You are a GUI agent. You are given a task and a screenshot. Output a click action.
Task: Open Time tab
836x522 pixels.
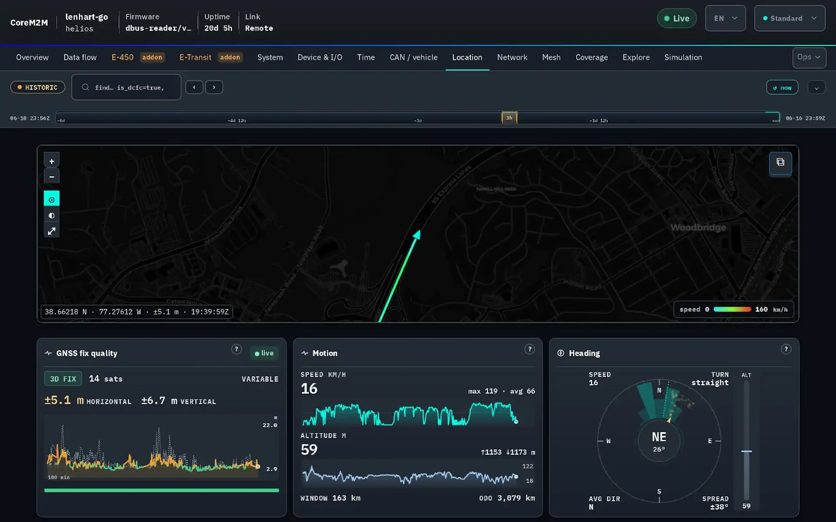coord(366,57)
